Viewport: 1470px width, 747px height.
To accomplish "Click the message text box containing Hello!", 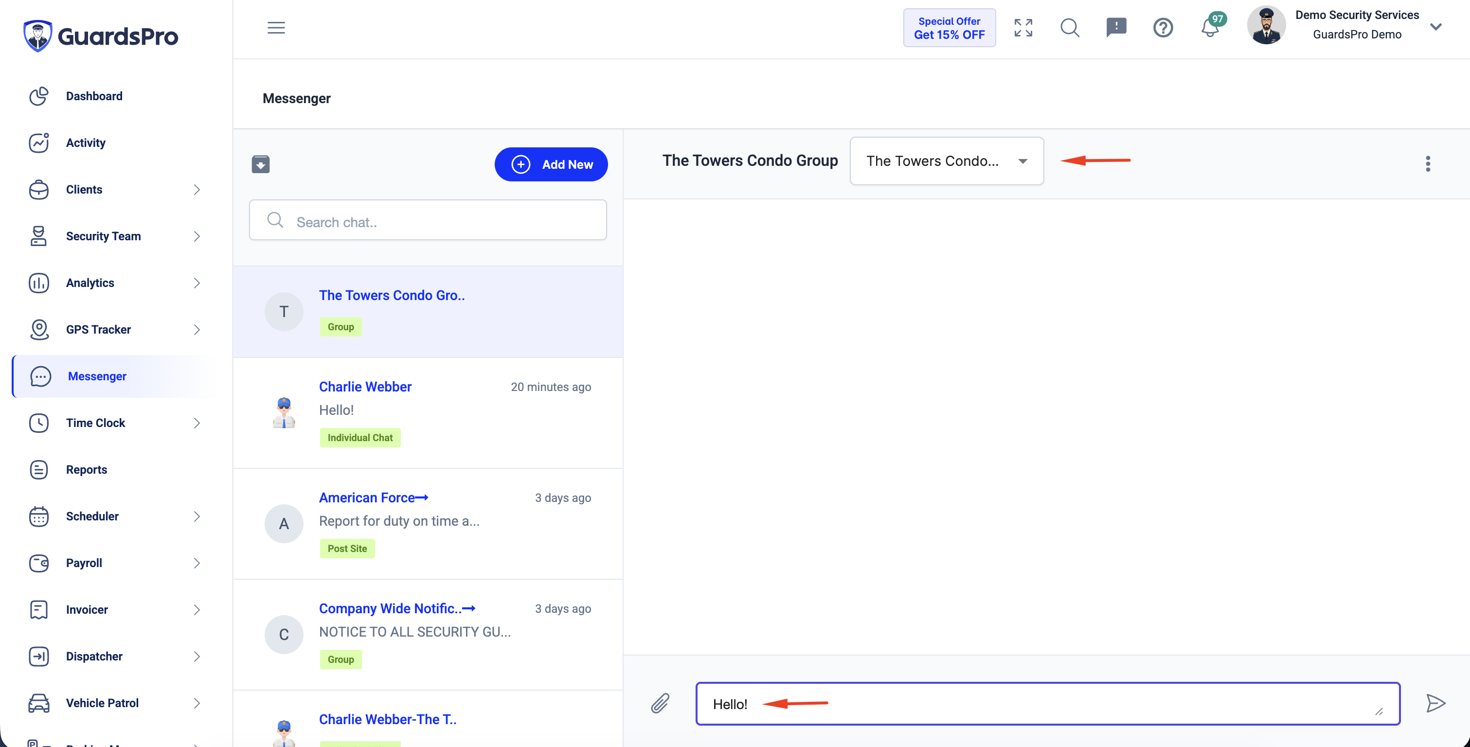I will 1048,704.
